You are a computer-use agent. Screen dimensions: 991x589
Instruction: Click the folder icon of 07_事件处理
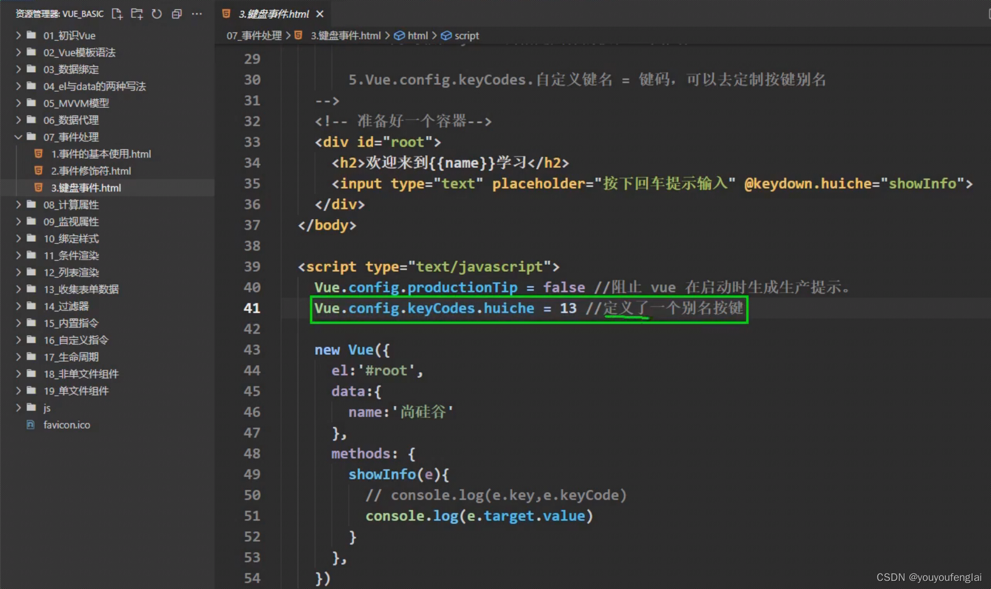click(32, 137)
